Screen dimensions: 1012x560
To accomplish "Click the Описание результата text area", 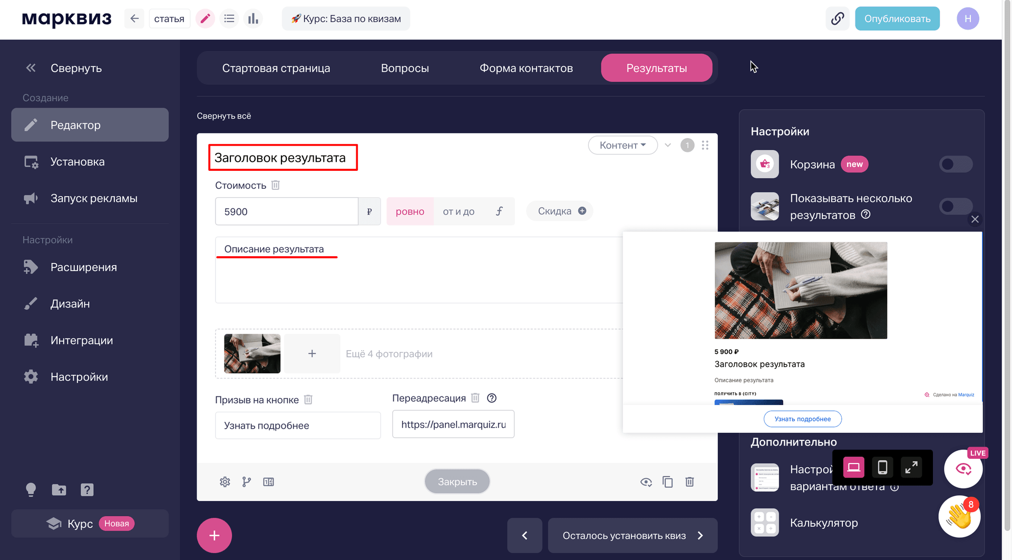I will [419, 270].
